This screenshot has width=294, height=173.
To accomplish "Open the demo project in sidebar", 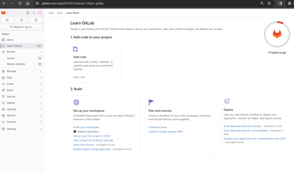I will pyautogui.click(x=22, y=40).
